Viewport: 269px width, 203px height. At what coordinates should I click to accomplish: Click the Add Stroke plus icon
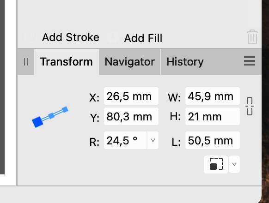click(x=31, y=36)
